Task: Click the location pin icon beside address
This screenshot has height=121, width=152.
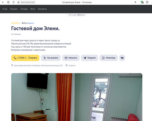Action: point(12,65)
